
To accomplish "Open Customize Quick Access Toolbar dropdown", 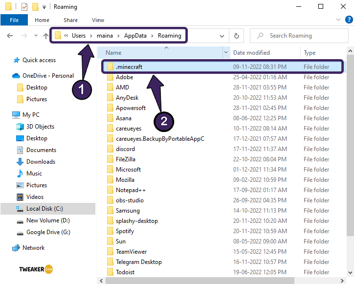I will (x=44, y=7).
